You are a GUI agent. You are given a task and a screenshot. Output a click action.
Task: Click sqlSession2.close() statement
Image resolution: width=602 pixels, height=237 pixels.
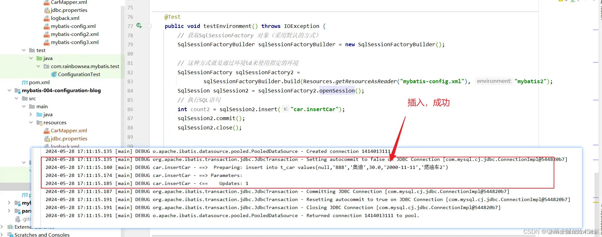tap(209, 127)
